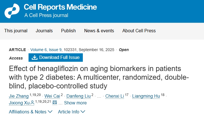Open author Liangming Hu's details
This screenshot has width=204, height=119.
(x=145, y=96)
